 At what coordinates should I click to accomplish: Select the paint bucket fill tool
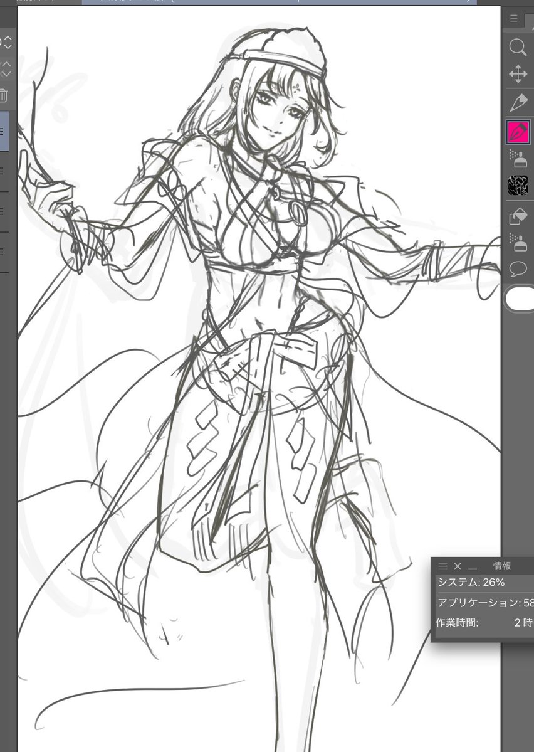(x=518, y=216)
